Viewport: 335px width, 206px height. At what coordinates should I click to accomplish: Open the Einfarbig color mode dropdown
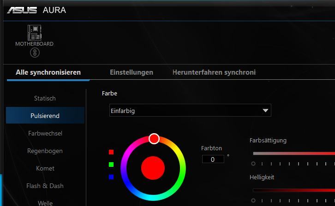pos(190,110)
